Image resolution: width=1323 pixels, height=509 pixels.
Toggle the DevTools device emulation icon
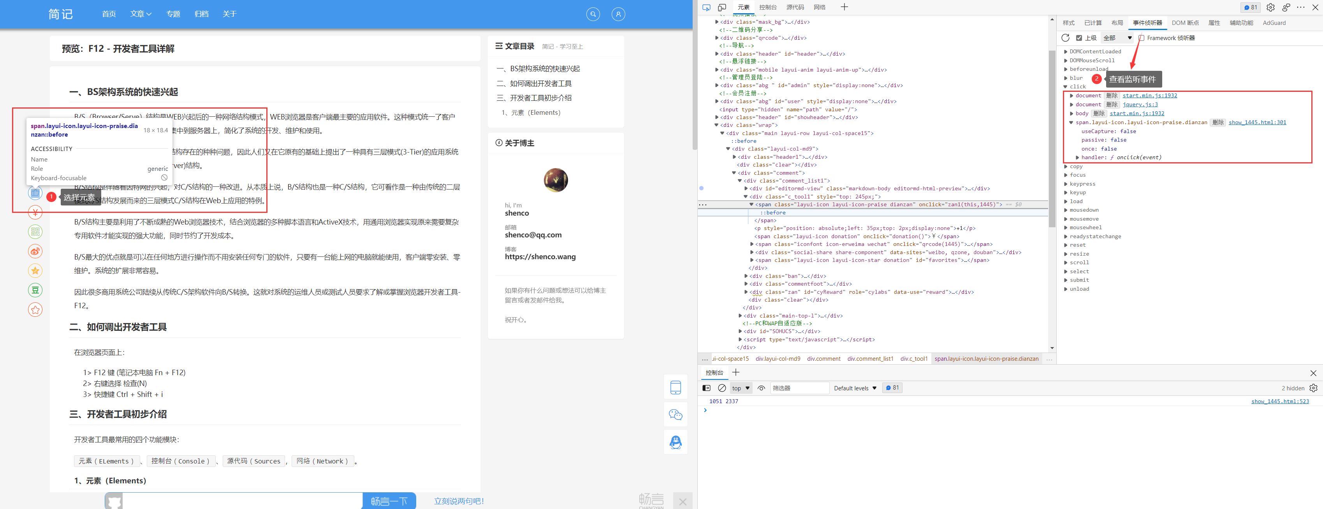721,7
